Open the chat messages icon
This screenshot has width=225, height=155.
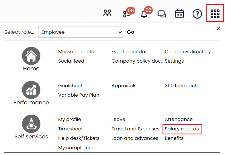(x=162, y=14)
